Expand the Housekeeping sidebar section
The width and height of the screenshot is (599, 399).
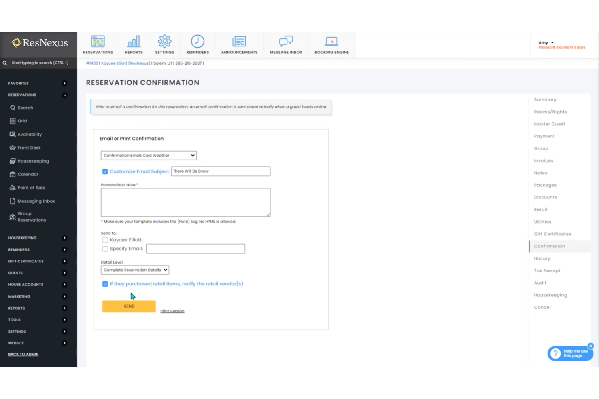point(36,238)
